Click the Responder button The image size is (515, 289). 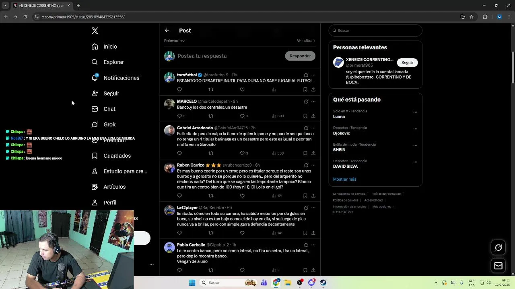point(300,56)
